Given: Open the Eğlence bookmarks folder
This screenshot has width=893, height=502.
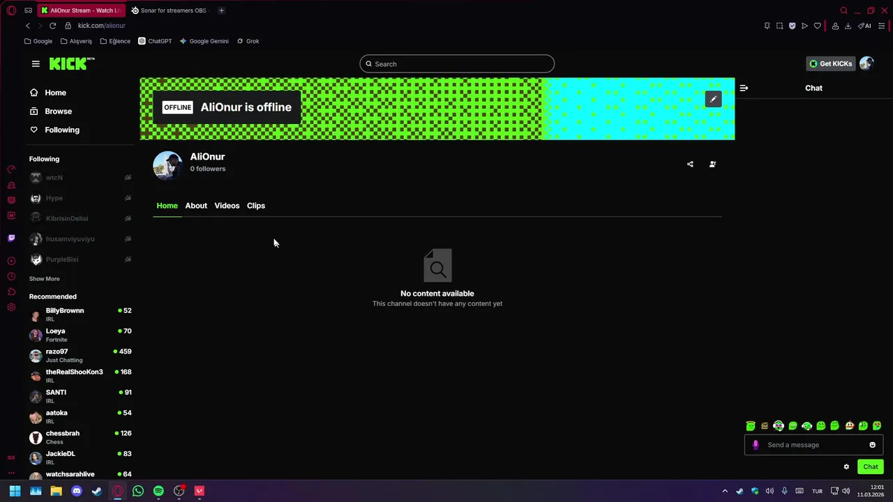Looking at the screenshot, I should 115,41.
